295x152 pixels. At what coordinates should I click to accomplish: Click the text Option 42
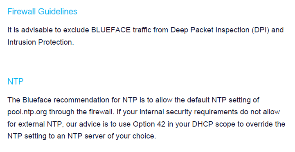149,124
